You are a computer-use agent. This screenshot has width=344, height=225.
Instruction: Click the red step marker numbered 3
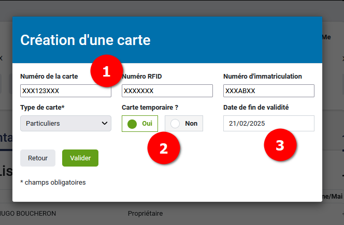pos(280,146)
